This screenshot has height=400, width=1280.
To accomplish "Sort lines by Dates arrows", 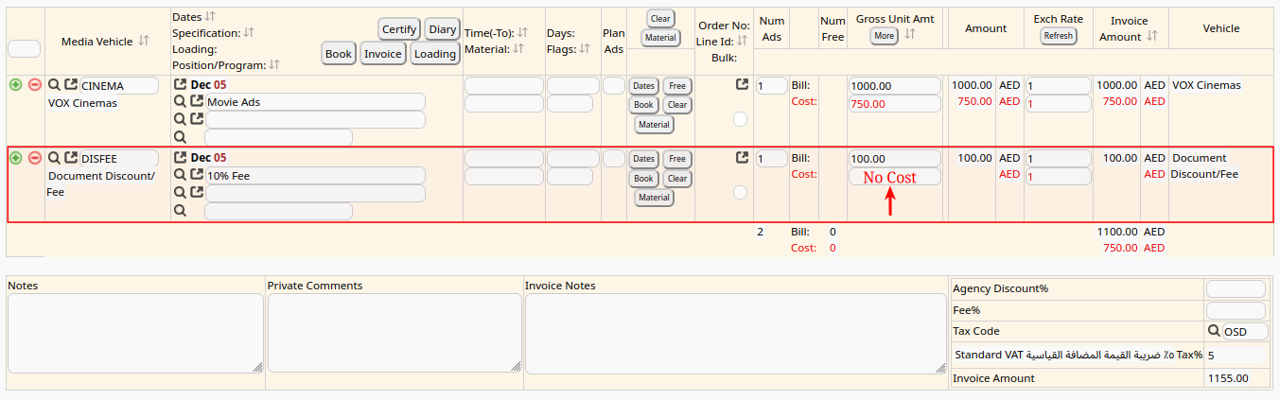I will [x=210, y=17].
